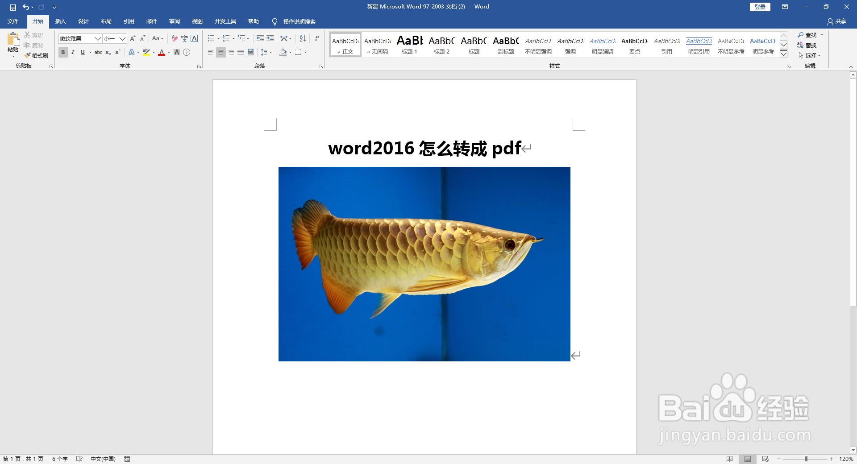Viewport: 857px width, 464px height.
Task: Click the Undo arrow icon
Action: coord(26,7)
